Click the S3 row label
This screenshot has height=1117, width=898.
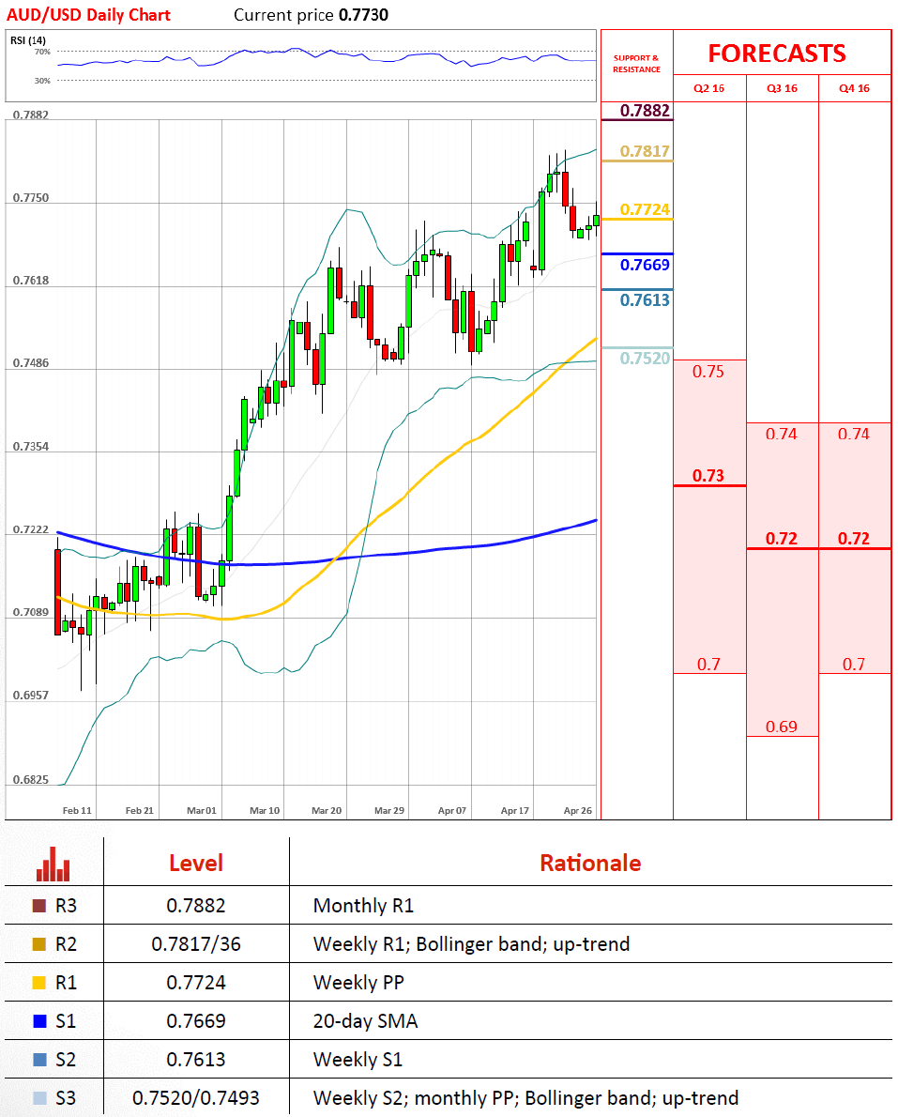pos(66,1098)
